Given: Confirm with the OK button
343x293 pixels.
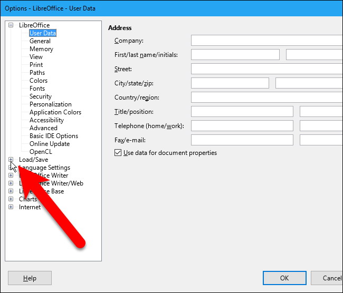Looking at the screenshot, I should click(284, 278).
